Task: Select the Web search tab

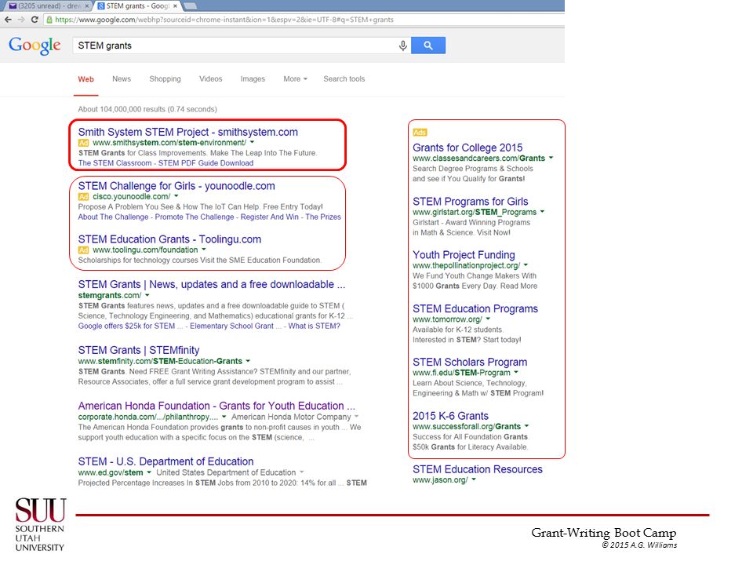Action: tap(86, 79)
